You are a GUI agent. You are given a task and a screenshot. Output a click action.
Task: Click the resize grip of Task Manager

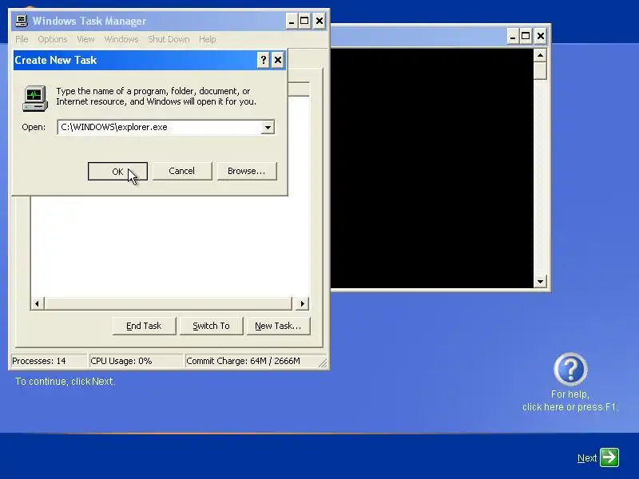pyautogui.click(x=323, y=362)
